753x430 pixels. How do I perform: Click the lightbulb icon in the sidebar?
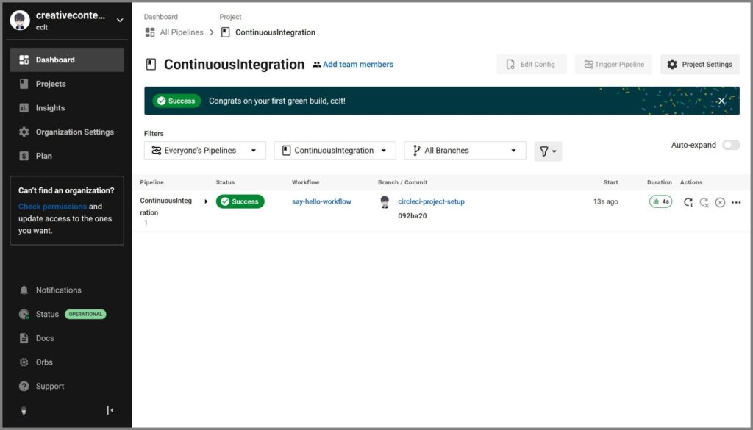(24, 411)
